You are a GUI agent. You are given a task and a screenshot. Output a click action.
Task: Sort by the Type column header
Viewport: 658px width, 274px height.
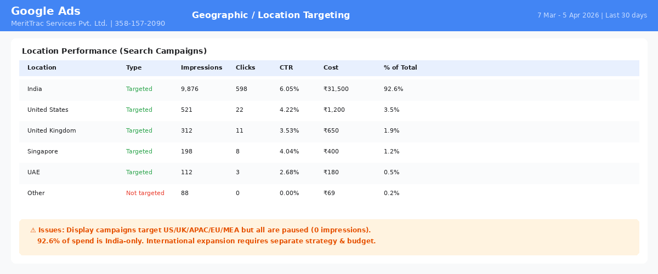(134, 68)
